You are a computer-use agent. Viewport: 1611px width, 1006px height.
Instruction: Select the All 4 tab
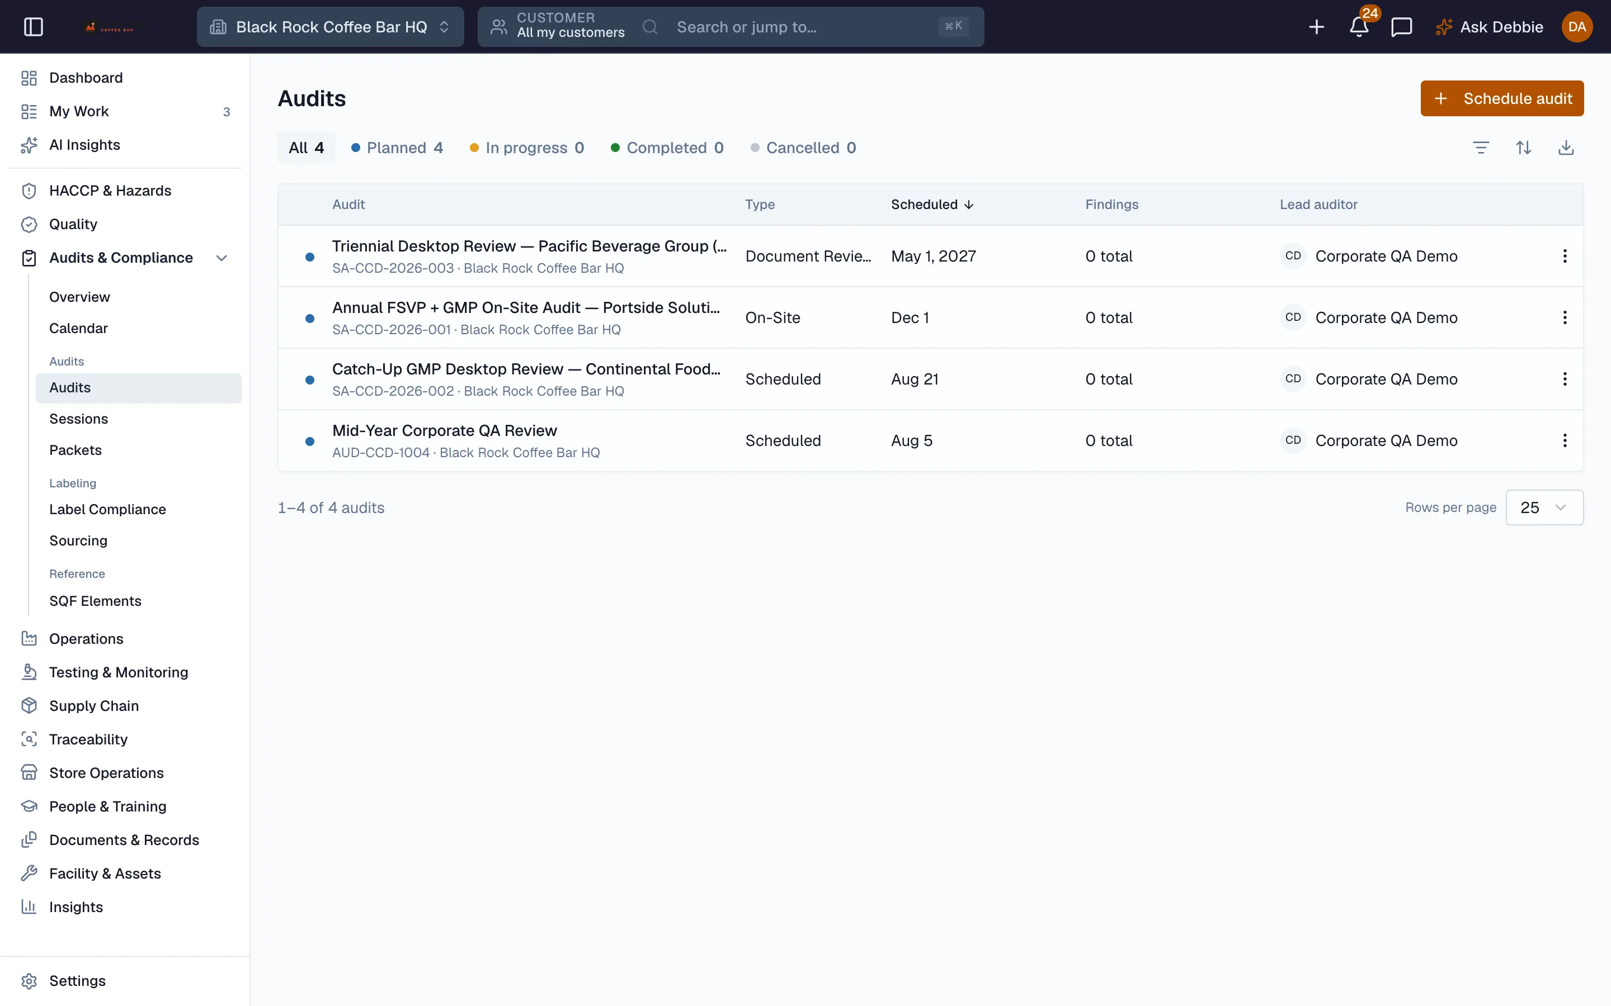pyautogui.click(x=306, y=148)
